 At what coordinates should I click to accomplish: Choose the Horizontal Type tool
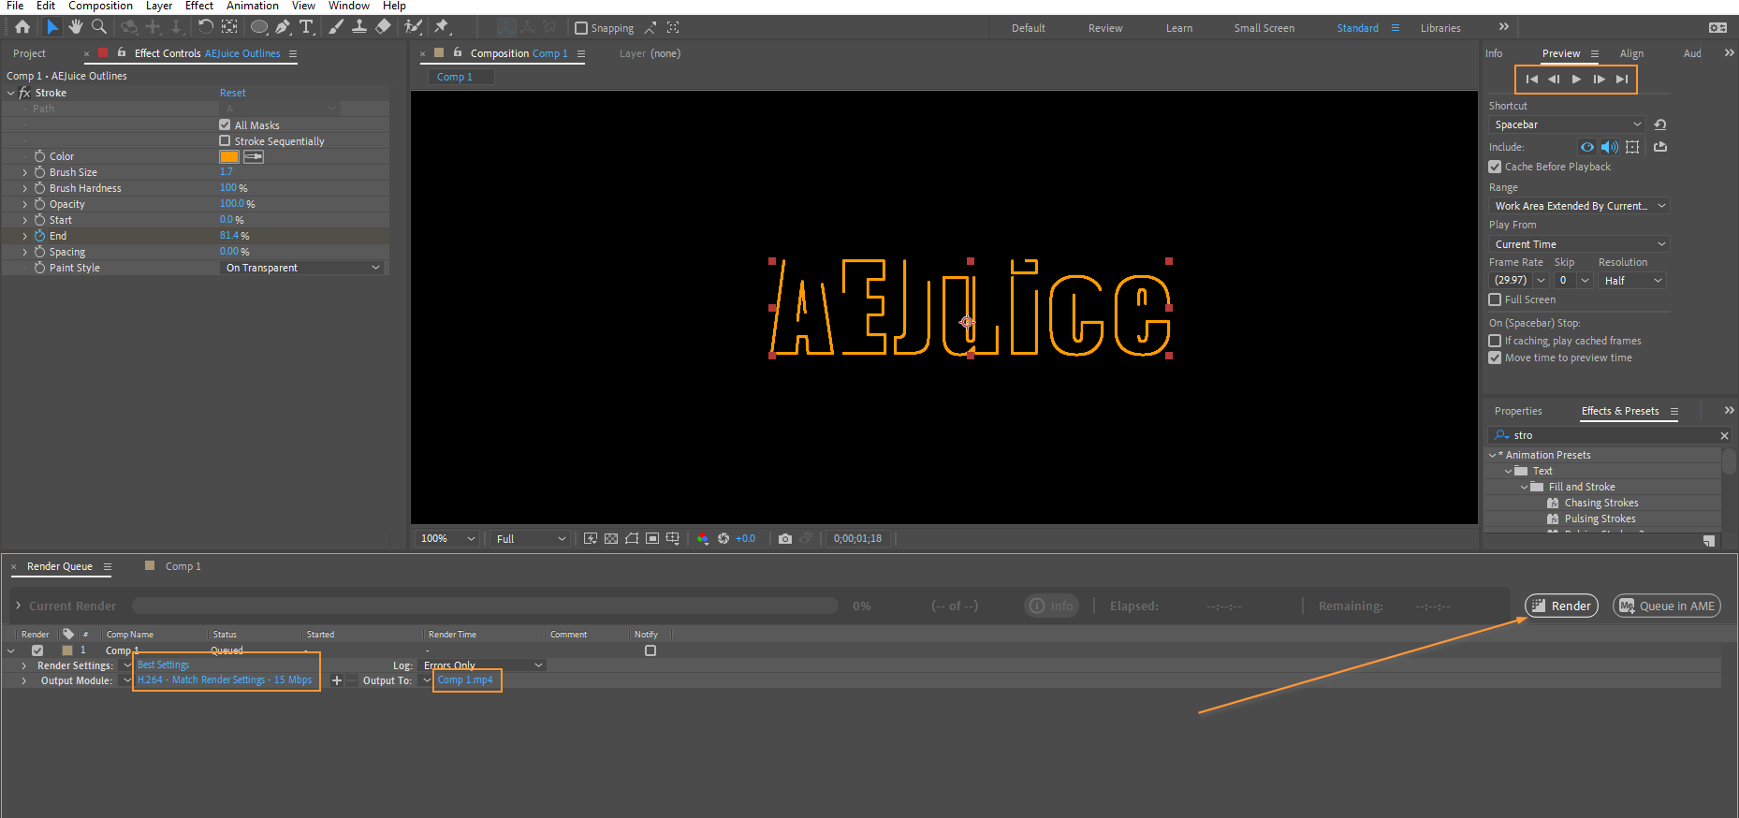tap(306, 27)
